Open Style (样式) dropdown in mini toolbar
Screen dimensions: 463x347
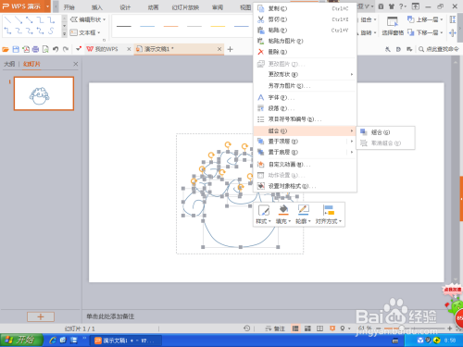[x=263, y=215]
